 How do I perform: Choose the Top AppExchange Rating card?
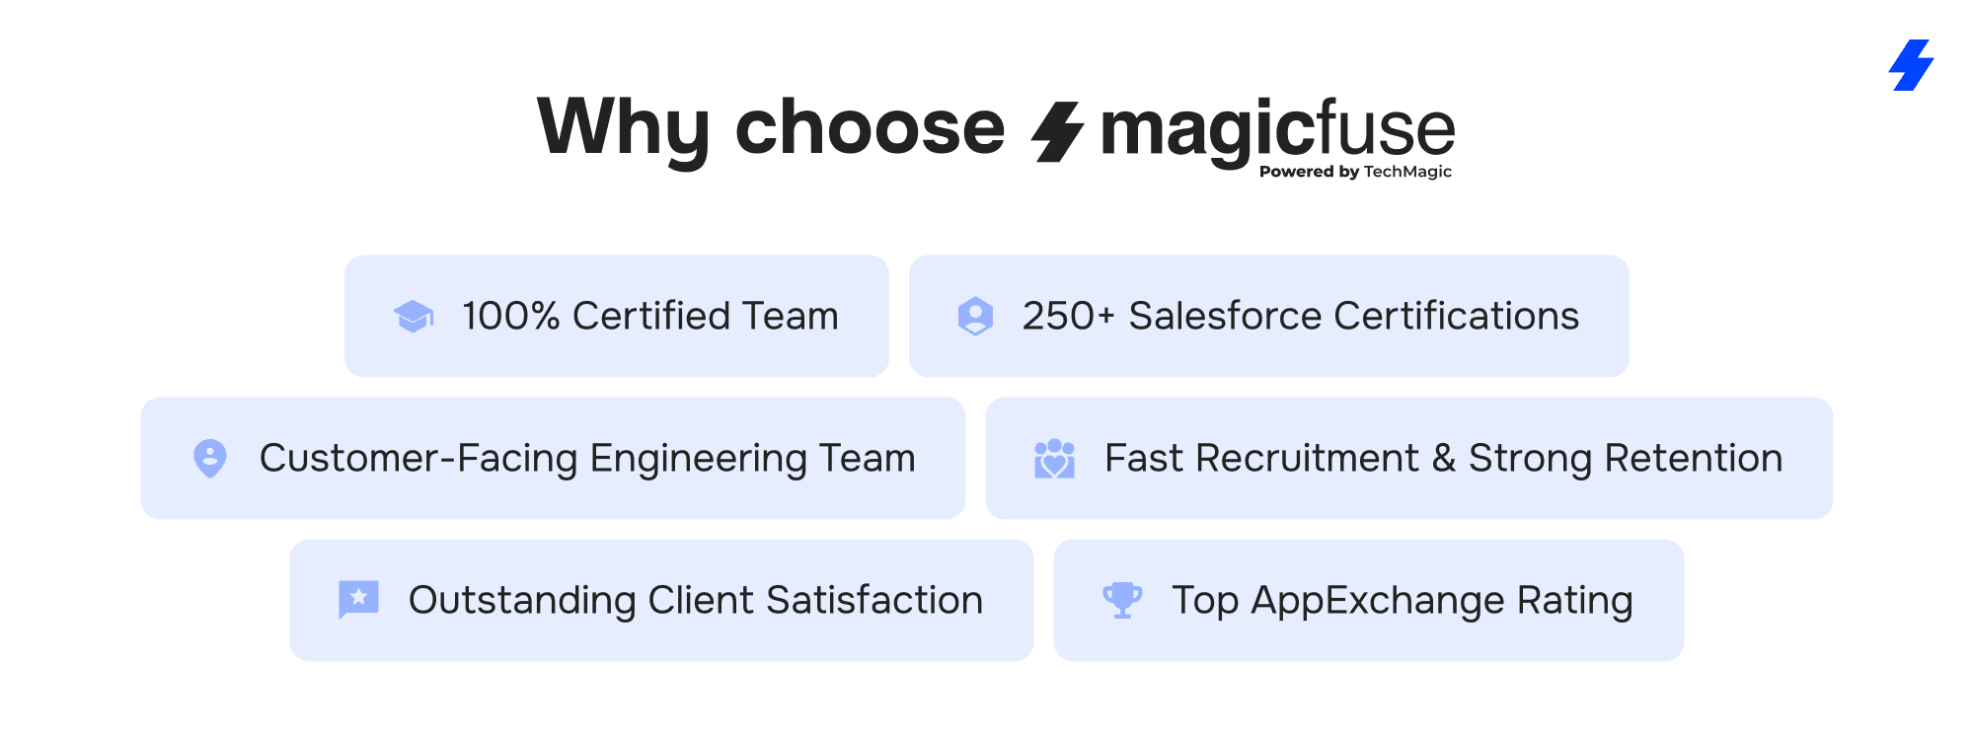[x=1368, y=600]
